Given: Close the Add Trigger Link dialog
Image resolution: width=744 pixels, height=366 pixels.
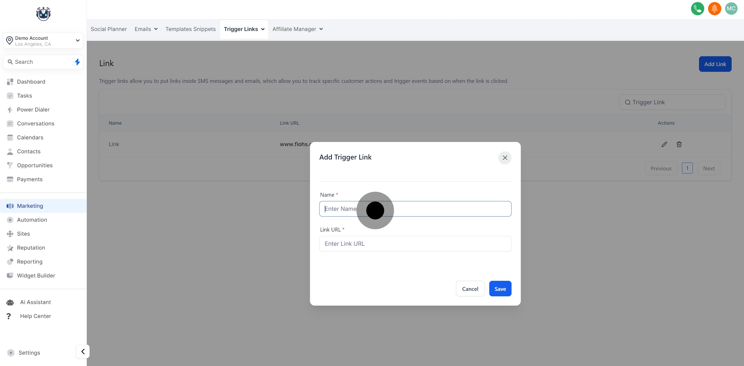Looking at the screenshot, I should pos(505,158).
